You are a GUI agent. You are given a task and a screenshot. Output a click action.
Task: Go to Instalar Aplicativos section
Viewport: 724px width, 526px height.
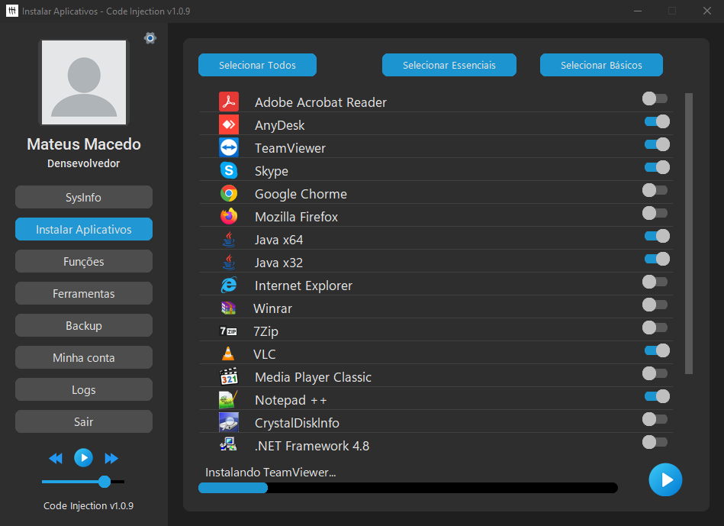[x=84, y=229]
